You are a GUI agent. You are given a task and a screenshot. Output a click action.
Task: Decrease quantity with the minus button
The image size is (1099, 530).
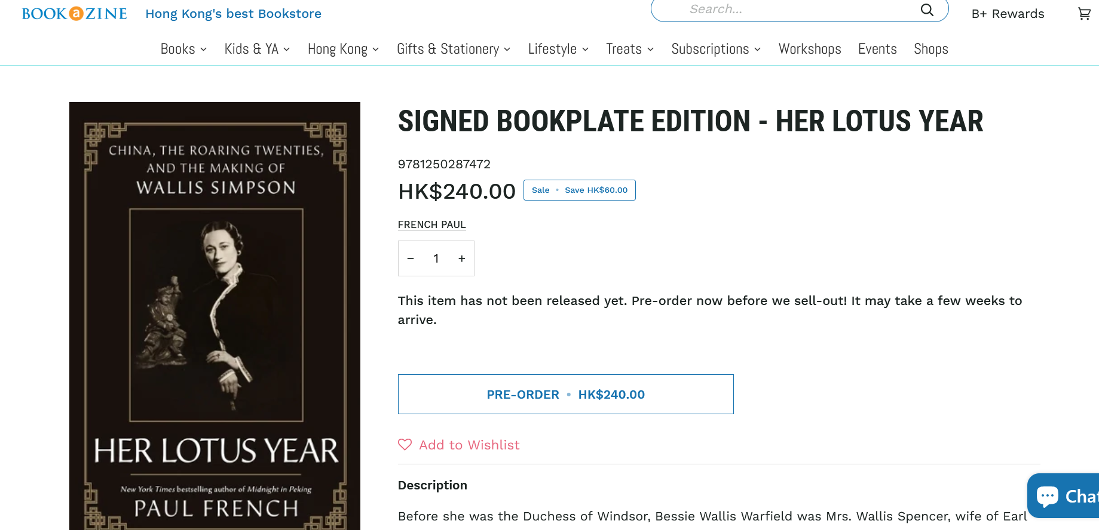pos(411,258)
